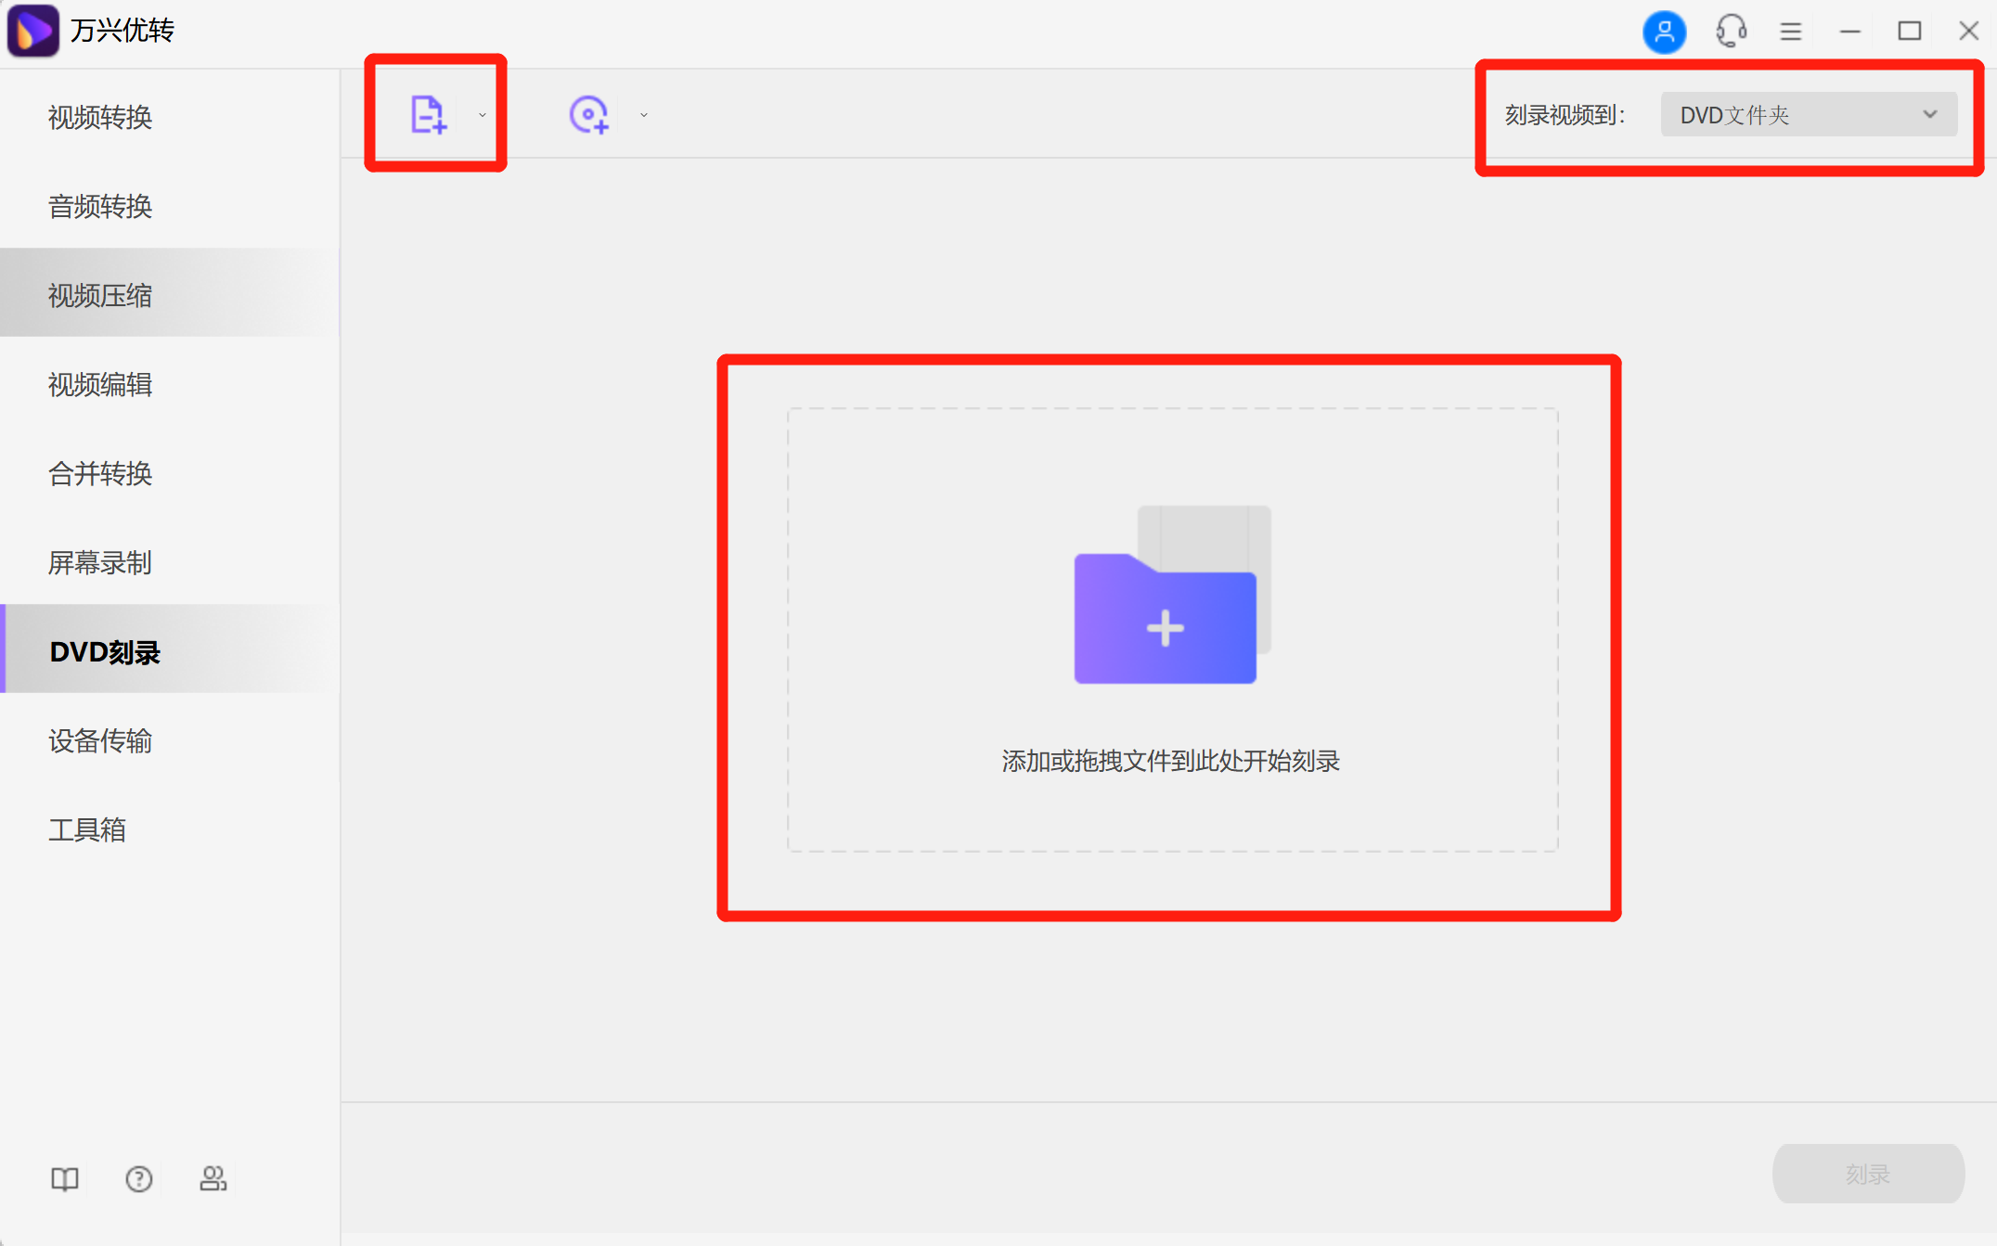Click the 万兴优转 app logo
This screenshot has width=1997, height=1246.
[x=32, y=31]
